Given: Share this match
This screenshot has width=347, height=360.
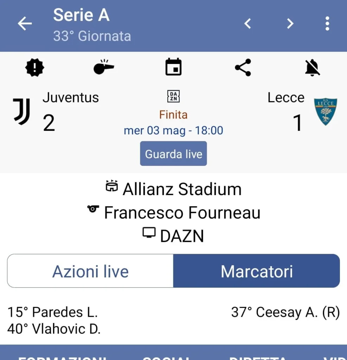Looking at the screenshot, I should (243, 67).
